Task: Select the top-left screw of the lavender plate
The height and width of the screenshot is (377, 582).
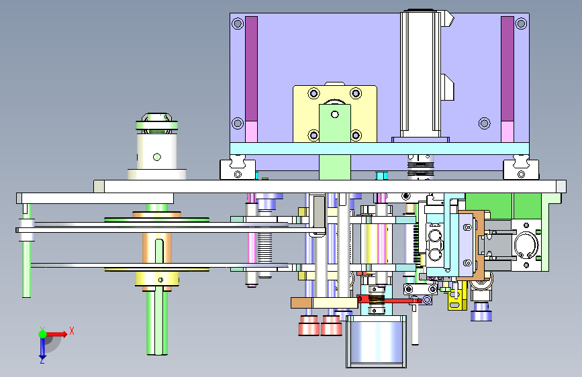Action: coord(238,23)
